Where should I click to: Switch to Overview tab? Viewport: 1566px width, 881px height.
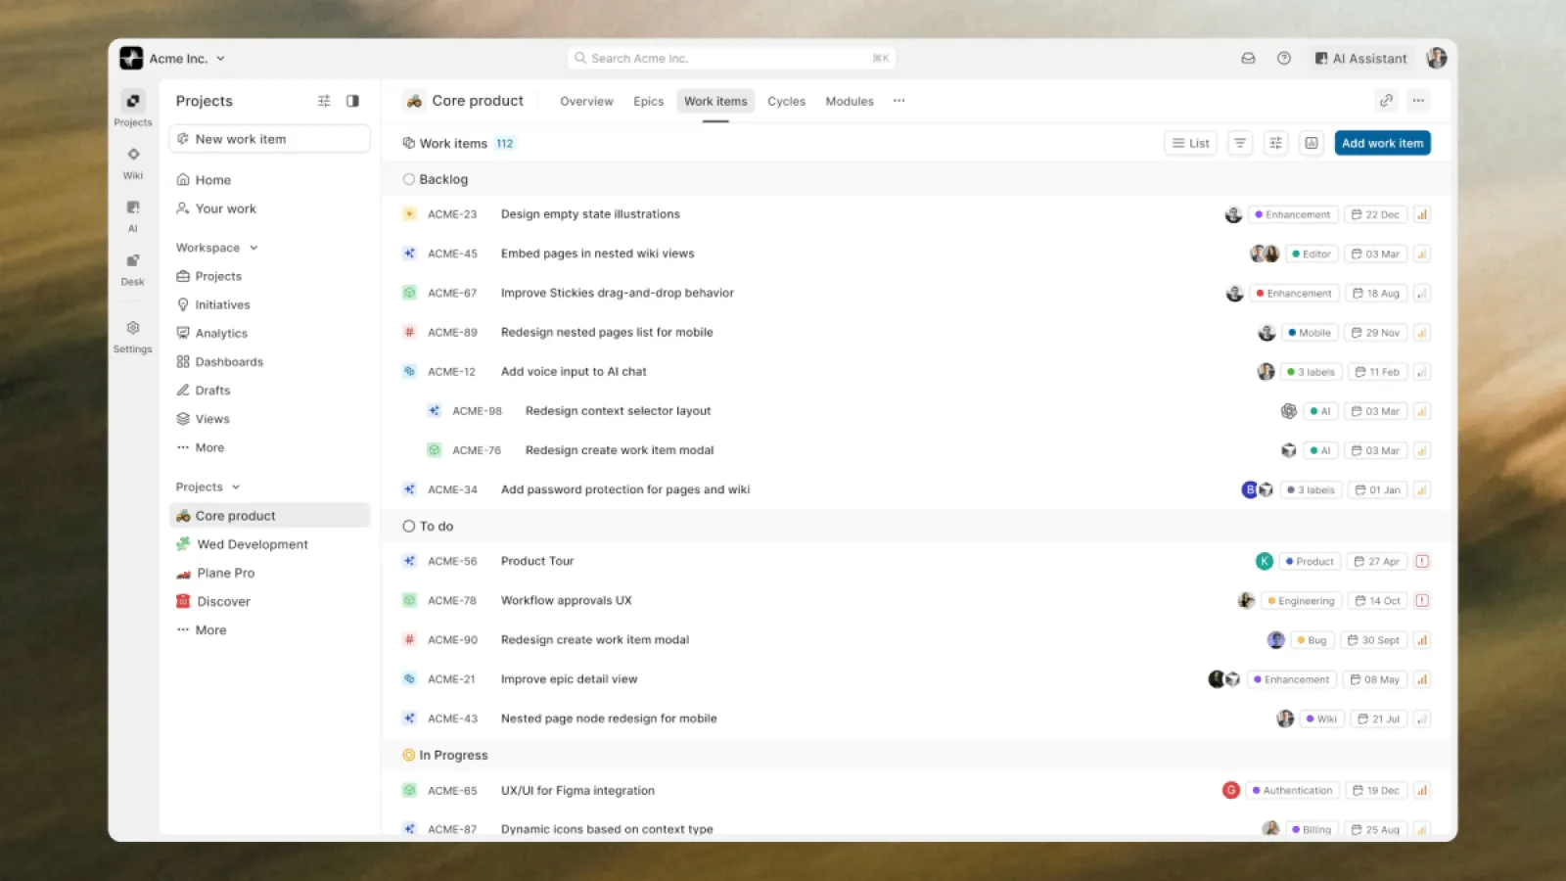click(586, 101)
